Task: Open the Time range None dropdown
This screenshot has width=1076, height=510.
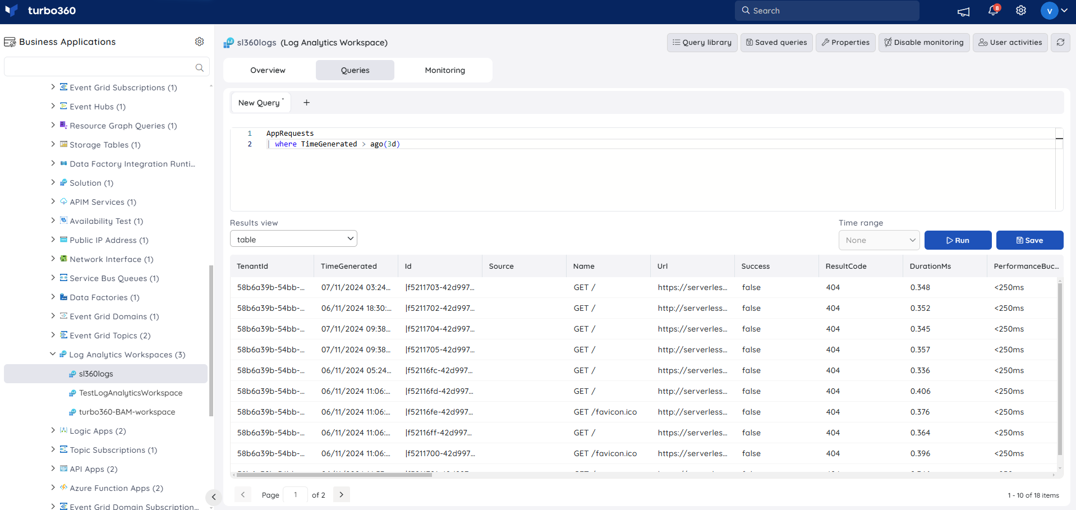Action: (x=879, y=240)
